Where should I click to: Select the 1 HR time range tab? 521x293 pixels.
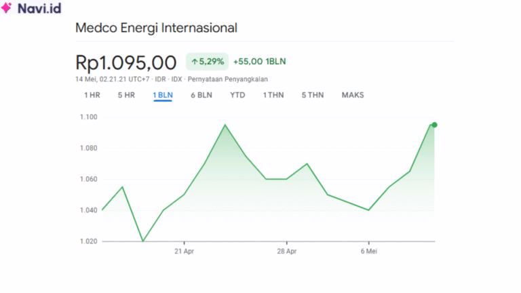pyautogui.click(x=92, y=95)
